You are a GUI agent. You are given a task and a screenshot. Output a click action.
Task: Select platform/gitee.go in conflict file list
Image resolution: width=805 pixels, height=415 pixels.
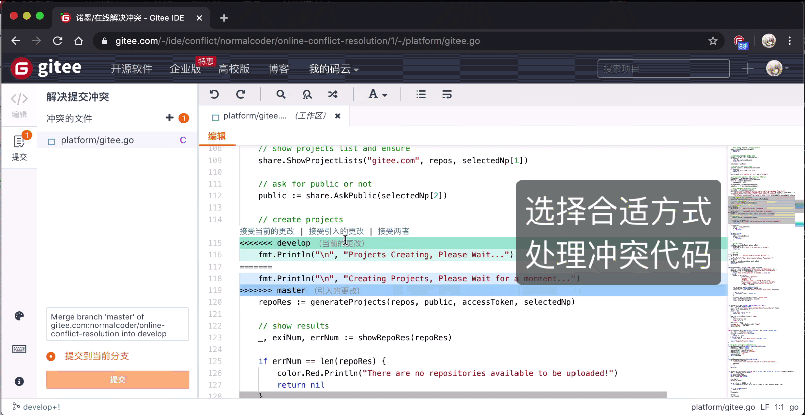pos(118,140)
